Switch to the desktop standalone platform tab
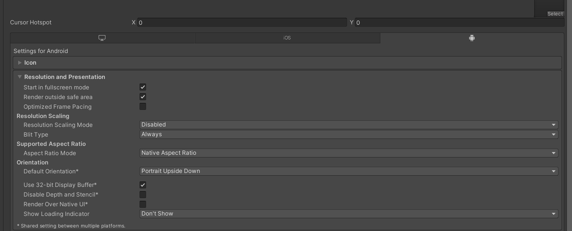The height and width of the screenshot is (231, 572). pyautogui.click(x=102, y=38)
